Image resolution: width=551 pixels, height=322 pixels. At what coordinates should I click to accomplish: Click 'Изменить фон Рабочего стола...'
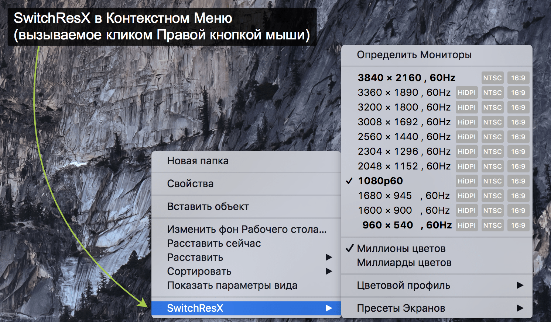246,230
